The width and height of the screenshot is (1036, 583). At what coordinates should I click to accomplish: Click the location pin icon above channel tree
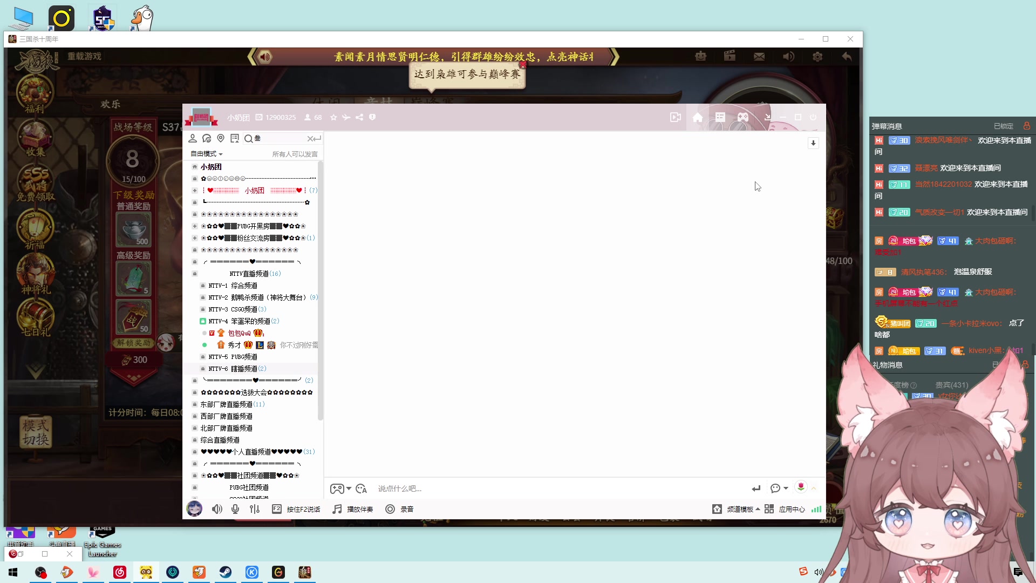click(x=221, y=139)
